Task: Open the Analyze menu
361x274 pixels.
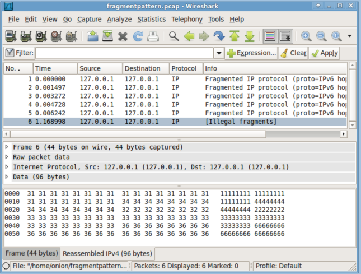Action: [119, 19]
